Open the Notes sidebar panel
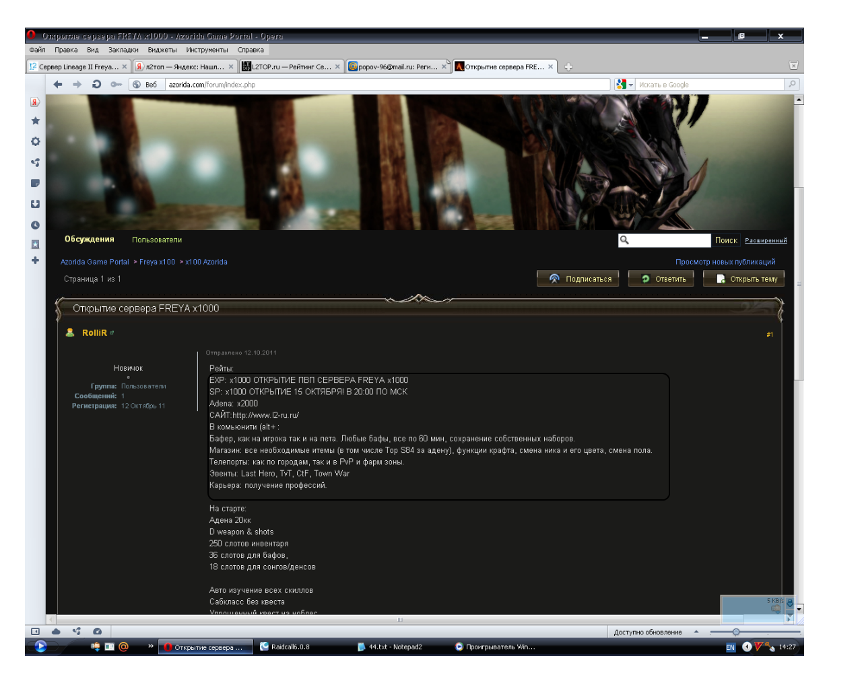This screenshot has height=689, width=862. [x=35, y=183]
